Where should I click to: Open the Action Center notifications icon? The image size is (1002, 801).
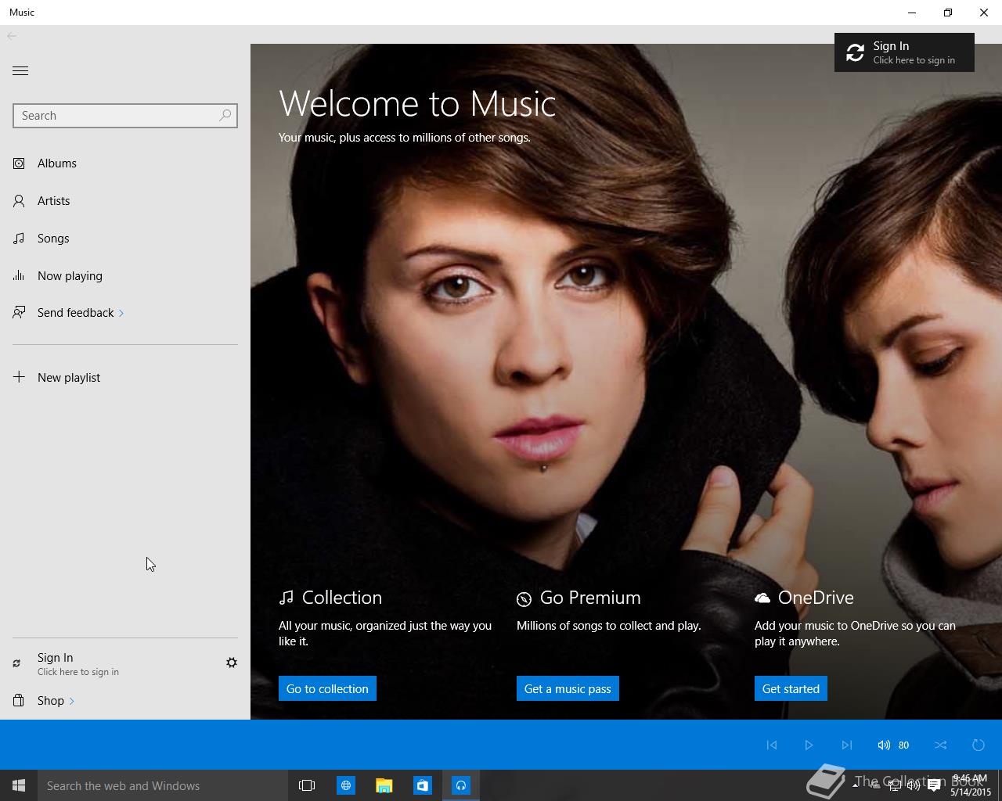pos(934,785)
